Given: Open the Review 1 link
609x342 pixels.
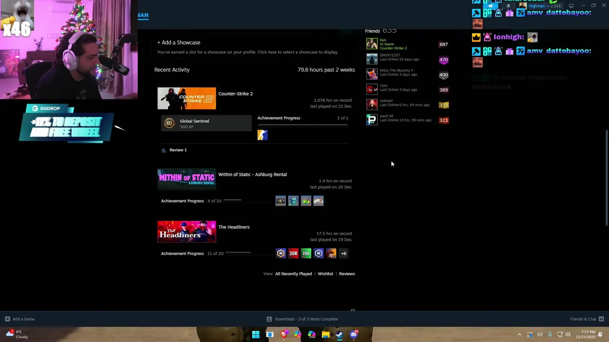Looking at the screenshot, I should [x=178, y=150].
